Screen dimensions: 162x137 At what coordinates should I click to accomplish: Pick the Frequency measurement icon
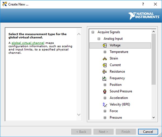[x=104, y=78]
